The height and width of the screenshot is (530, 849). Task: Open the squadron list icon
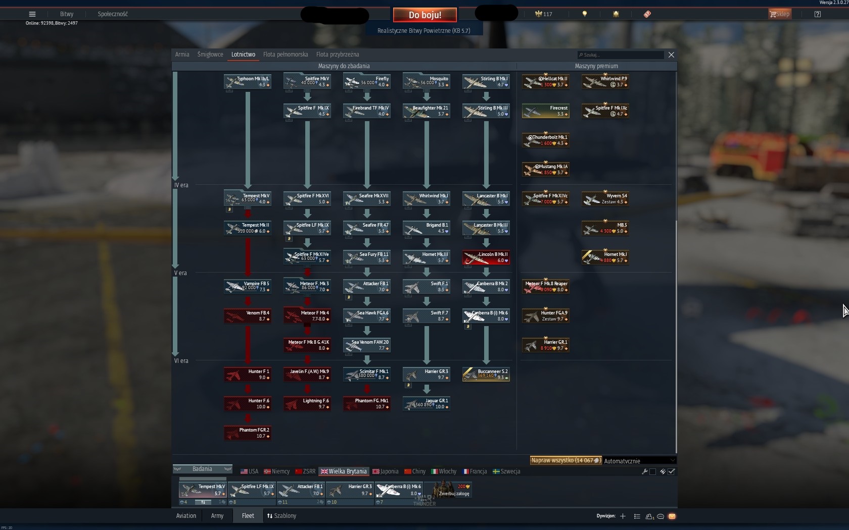click(637, 516)
